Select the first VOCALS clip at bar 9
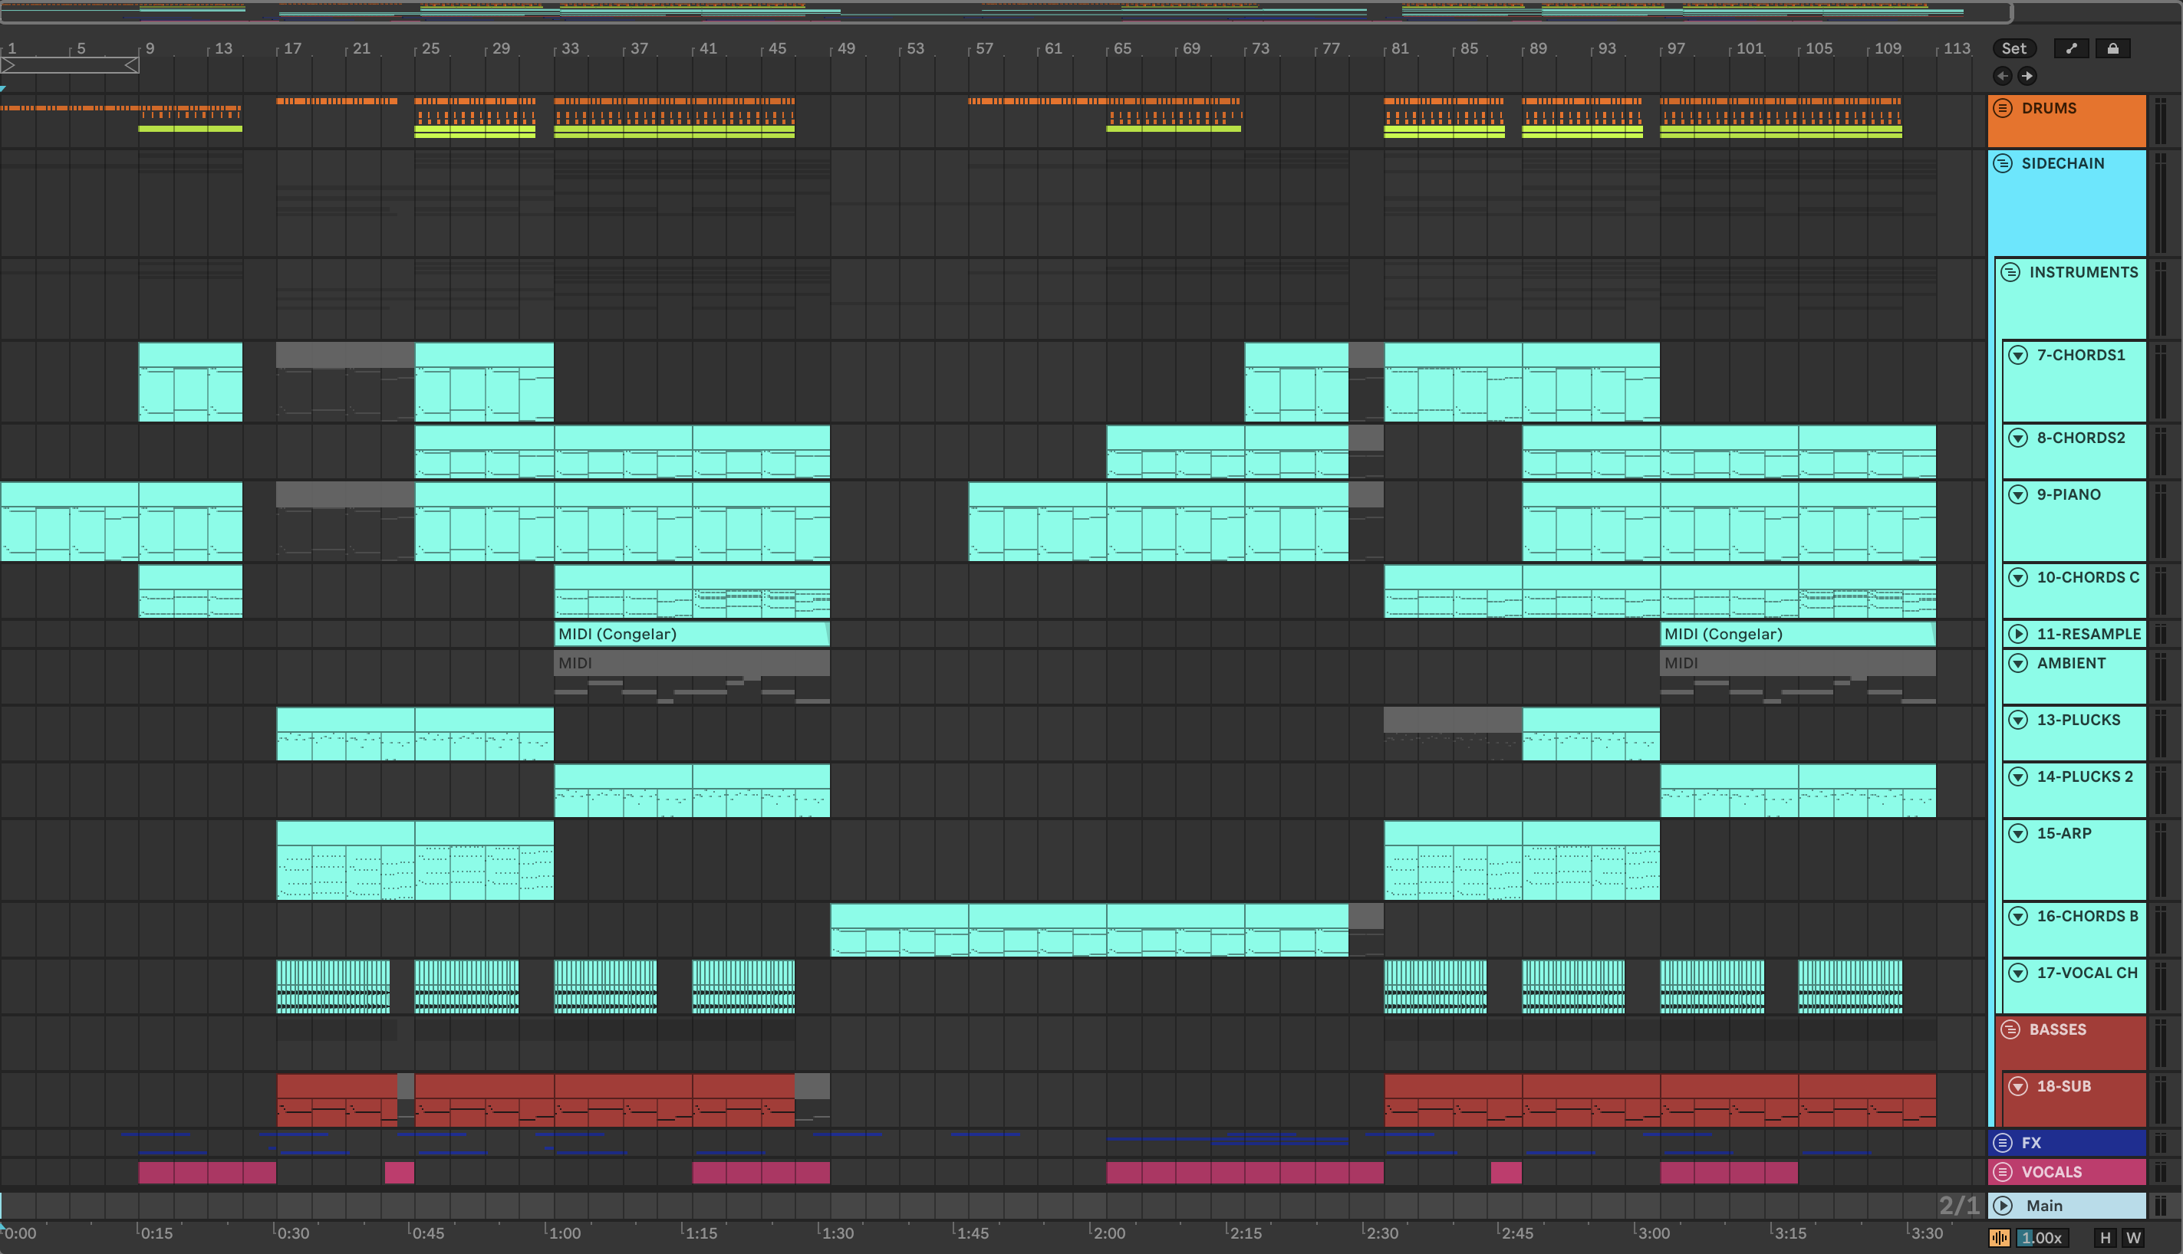 207,1172
